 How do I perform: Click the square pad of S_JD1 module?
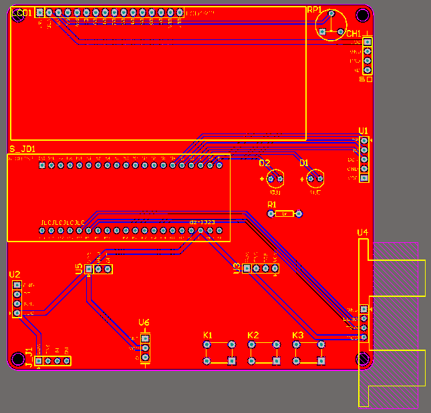point(42,165)
